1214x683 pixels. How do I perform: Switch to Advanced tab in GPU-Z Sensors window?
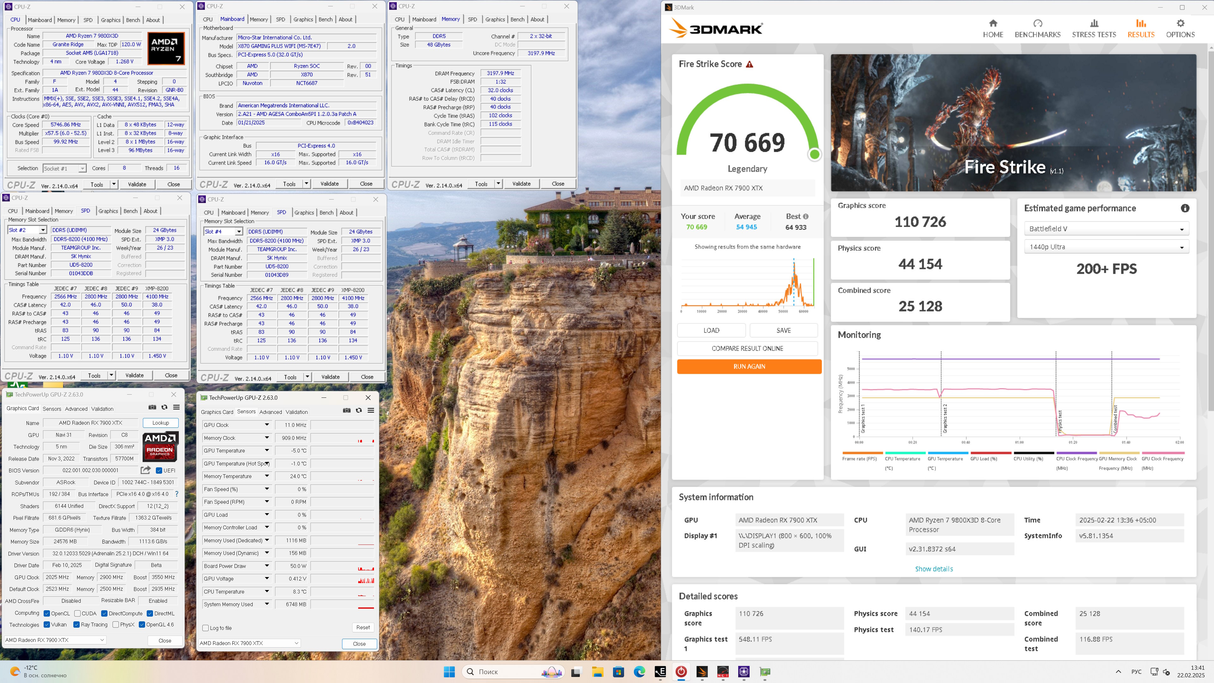[271, 412]
